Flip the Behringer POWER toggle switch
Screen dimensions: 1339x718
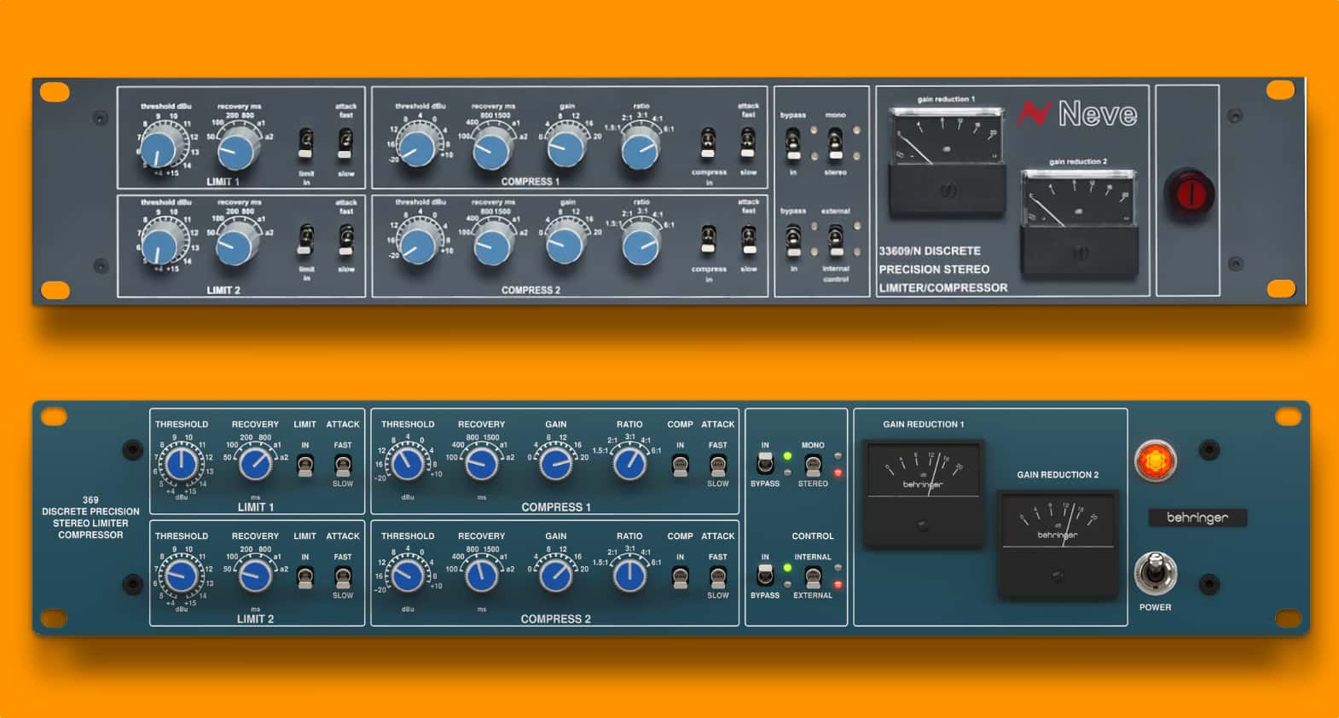click(x=1156, y=573)
